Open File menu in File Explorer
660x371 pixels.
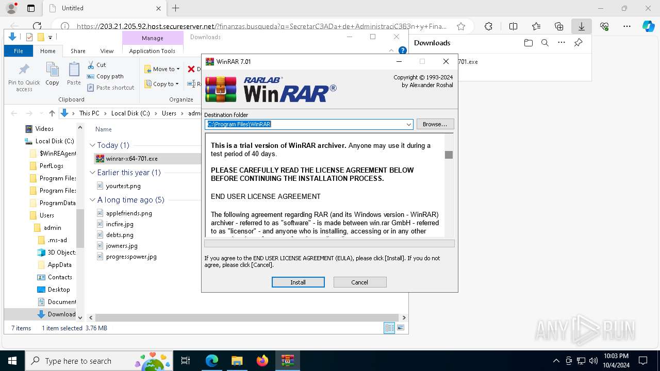point(19,51)
